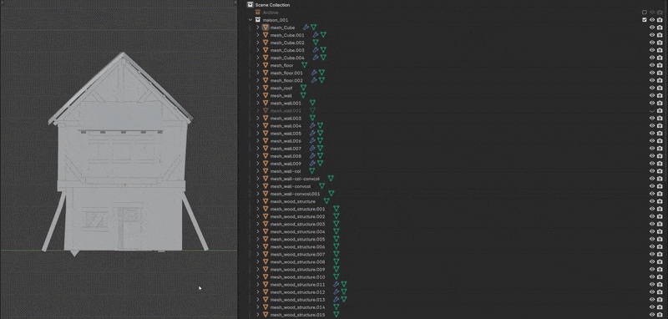Click green mesh data icon of mesh_Cube.001
Viewport: 668px width, 319px height.
[323, 35]
